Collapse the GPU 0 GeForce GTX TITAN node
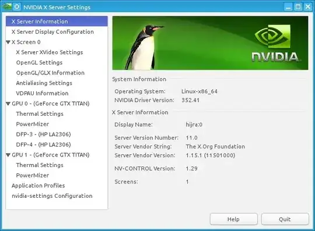Viewport: 315px width, 231px height. tap(8, 104)
